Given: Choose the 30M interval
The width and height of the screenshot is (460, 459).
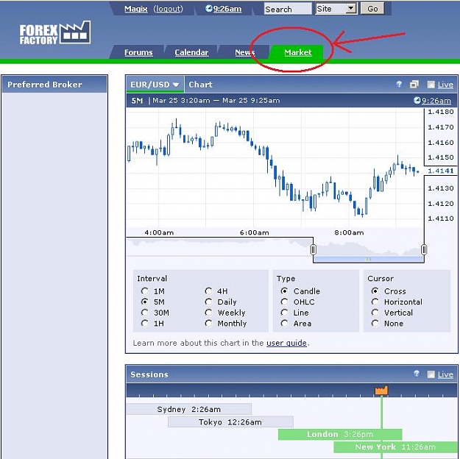Looking at the screenshot, I should pos(144,313).
